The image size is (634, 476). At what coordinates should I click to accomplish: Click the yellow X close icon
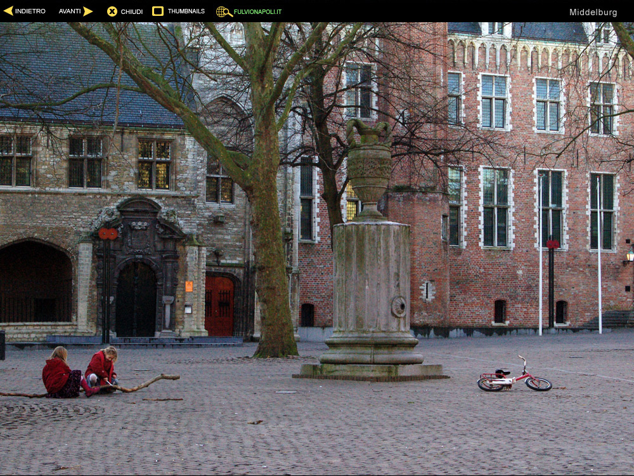pyautogui.click(x=112, y=11)
